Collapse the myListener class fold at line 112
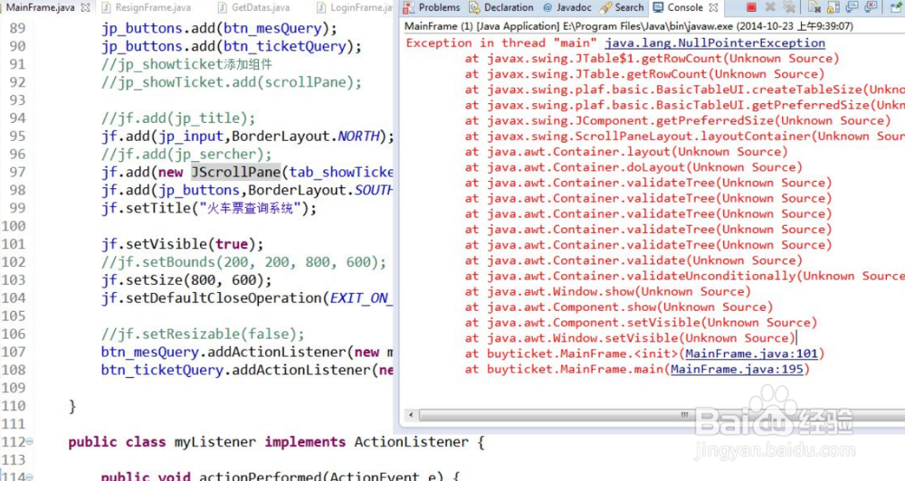The image size is (905, 481). [30, 442]
